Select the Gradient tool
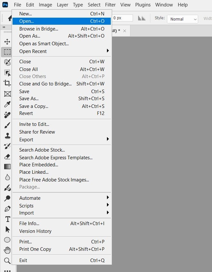The height and width of the screenshot is (272, 212). point(7,167)
